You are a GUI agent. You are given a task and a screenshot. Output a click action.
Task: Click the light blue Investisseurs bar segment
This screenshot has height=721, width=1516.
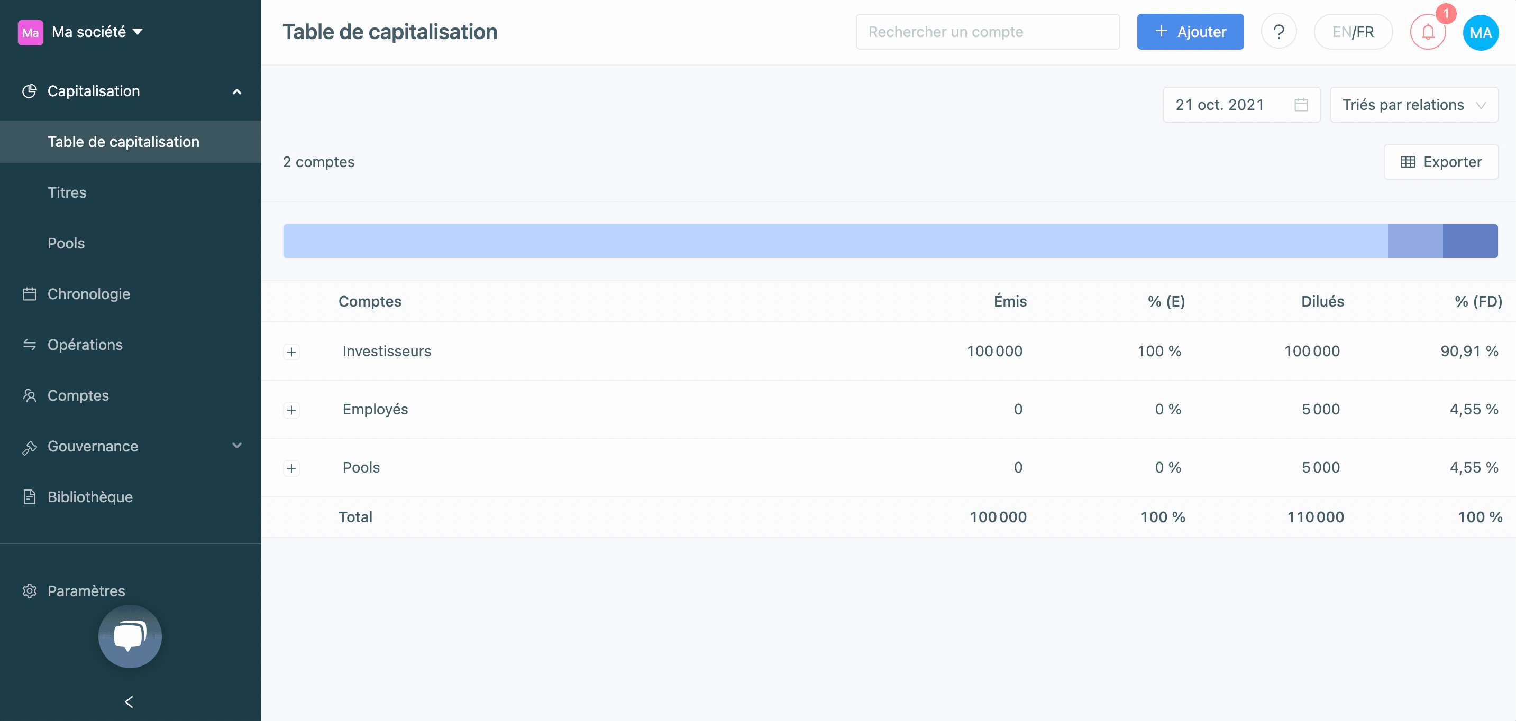click(x=835, y=241)
